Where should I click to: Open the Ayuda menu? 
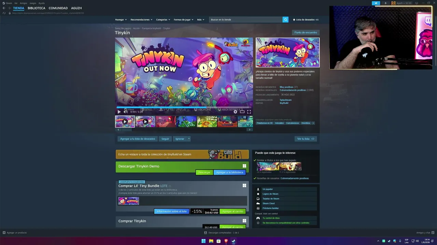(x=41, y=3)
